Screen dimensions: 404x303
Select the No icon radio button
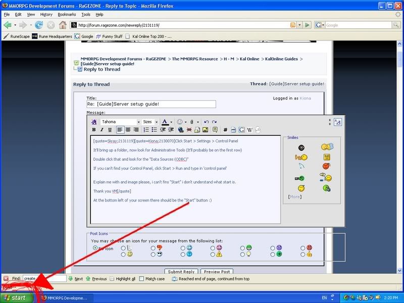(95, 248)
